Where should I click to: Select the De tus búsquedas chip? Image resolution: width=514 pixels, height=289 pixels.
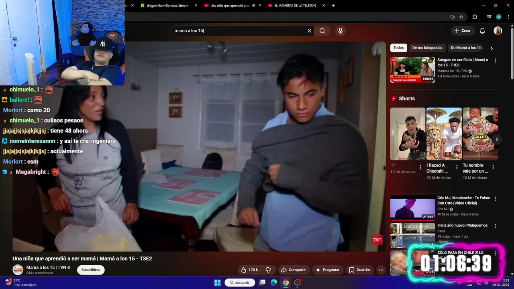tap(427, 48)
